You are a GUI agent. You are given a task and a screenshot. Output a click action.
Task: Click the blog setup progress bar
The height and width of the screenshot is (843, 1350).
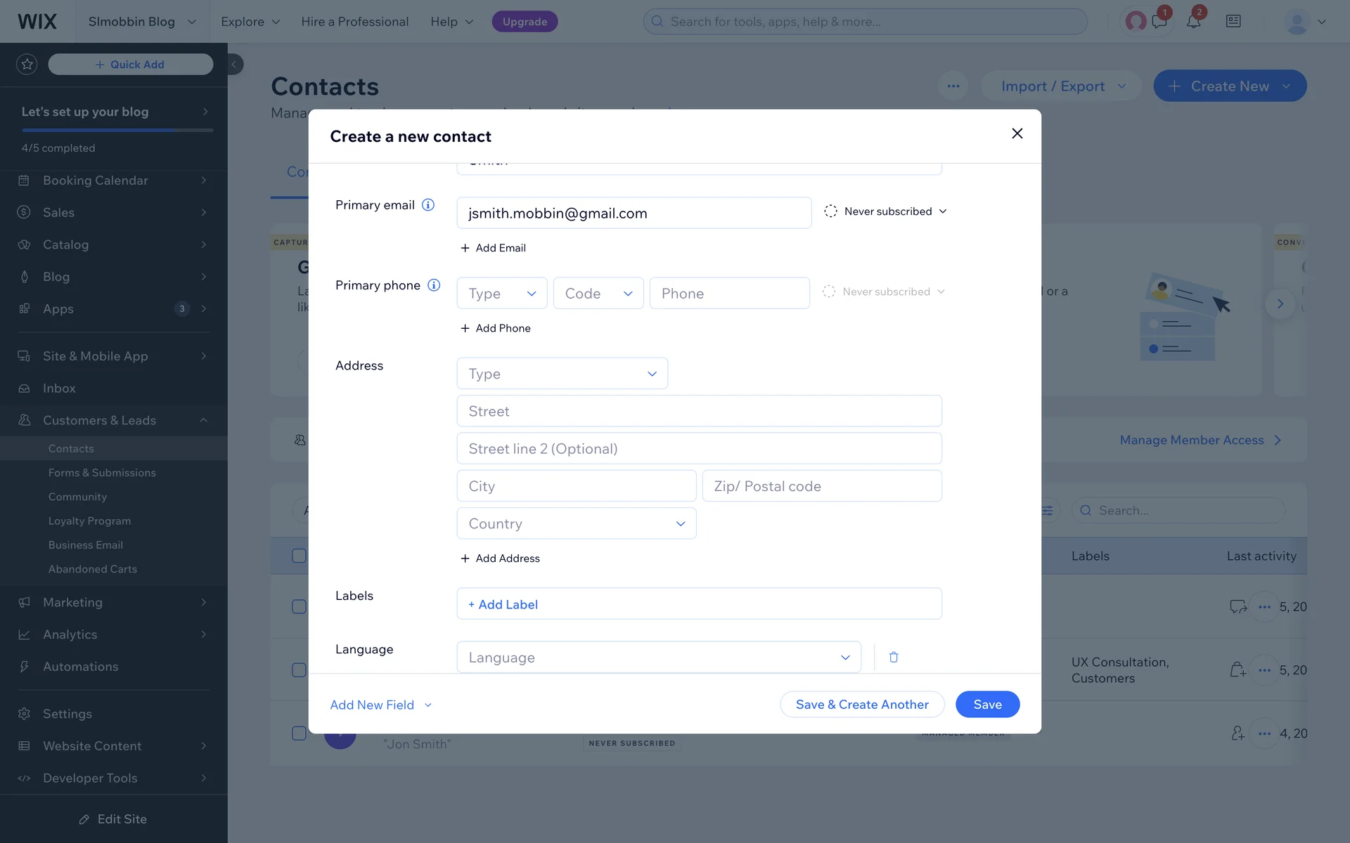pyautogui.click(x=117, y=130)
